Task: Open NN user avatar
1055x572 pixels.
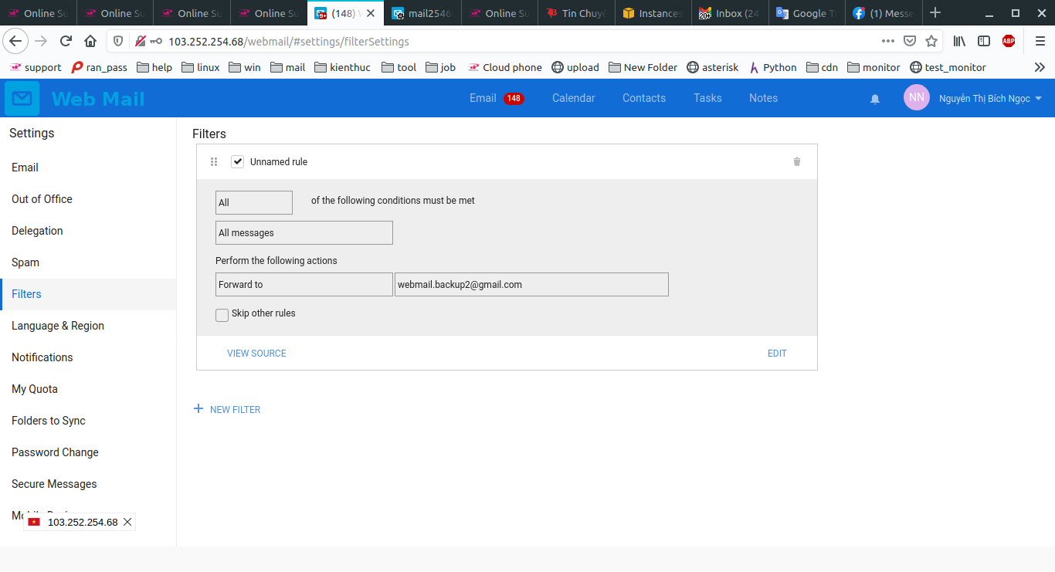Action: 917,97
